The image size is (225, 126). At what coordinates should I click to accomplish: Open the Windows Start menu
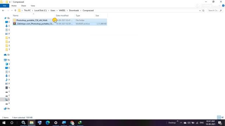coord(4,122)
